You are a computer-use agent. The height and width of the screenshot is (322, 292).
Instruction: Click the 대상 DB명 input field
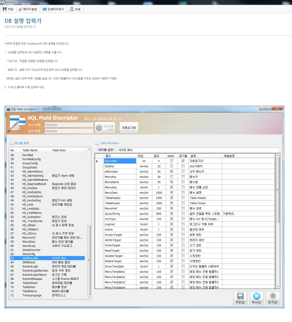coord(69,125)
